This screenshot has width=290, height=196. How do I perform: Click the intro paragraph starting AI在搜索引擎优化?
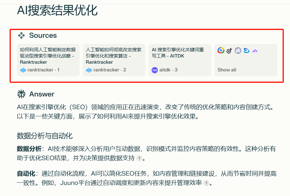tap(145, 112)
